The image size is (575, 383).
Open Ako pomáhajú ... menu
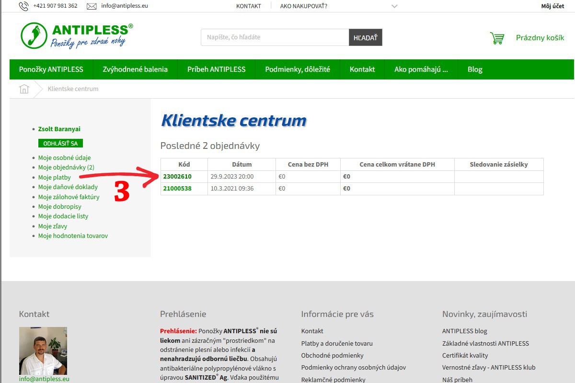(x=421, y=69)
